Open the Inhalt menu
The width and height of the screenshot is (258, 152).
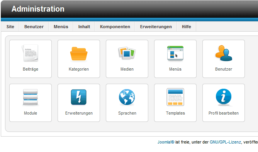point(84,27)
